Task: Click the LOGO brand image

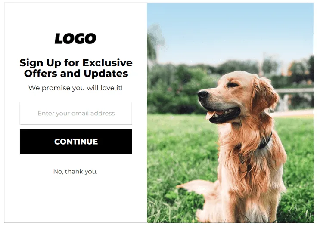Action: 75,39
